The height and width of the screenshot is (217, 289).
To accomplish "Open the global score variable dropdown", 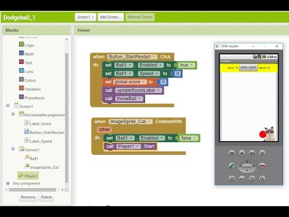I will pos(144,82).
